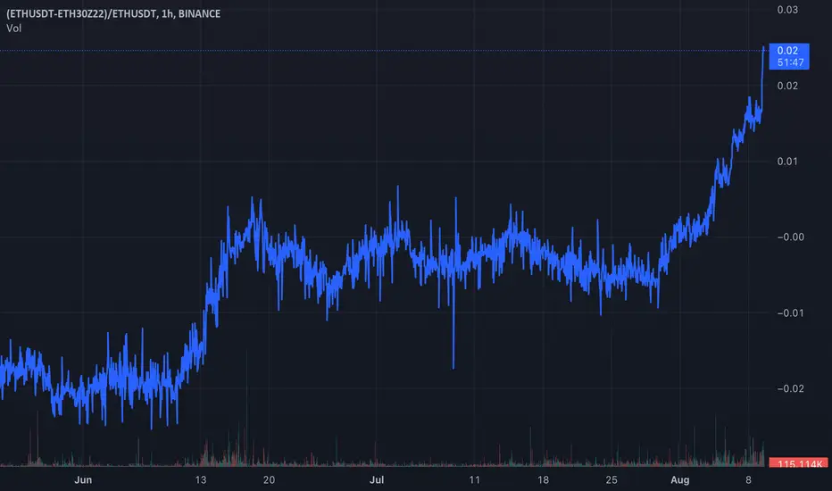Viewport: 832px width, 491px height.
Task: Click the 13 date label on time axis
Action: 201,480
